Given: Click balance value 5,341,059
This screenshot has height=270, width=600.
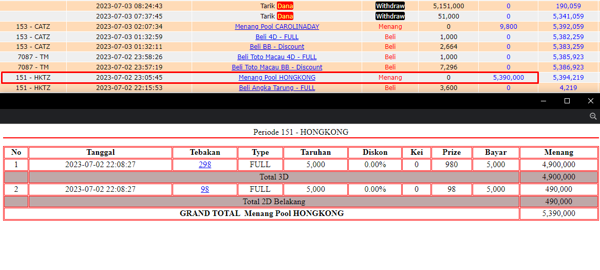Looking at the screenshot, I should pos(568,16).
